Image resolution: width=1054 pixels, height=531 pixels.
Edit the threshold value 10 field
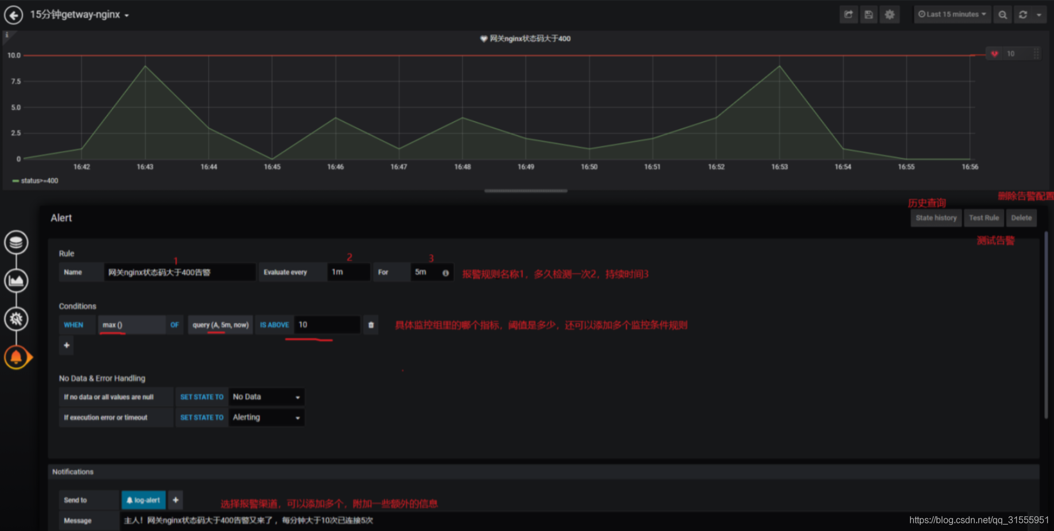coord(327,325)
